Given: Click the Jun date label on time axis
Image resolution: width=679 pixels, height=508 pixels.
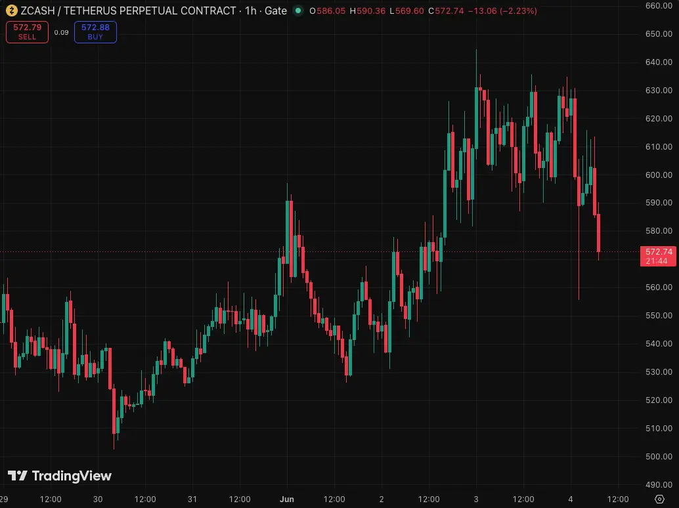Looking at the screenshot, I should [x=287, y=499].
